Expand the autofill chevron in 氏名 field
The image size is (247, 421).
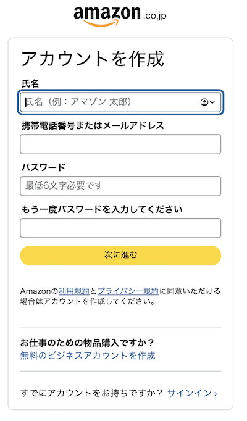click(x=212, y=102)
